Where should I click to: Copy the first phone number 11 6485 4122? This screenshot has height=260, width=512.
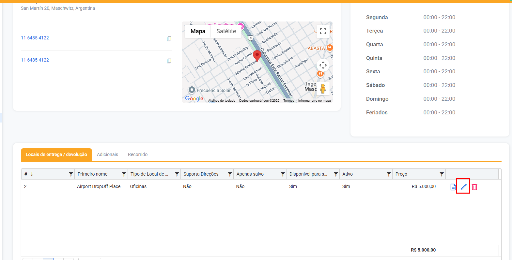(x=169, y=39)
